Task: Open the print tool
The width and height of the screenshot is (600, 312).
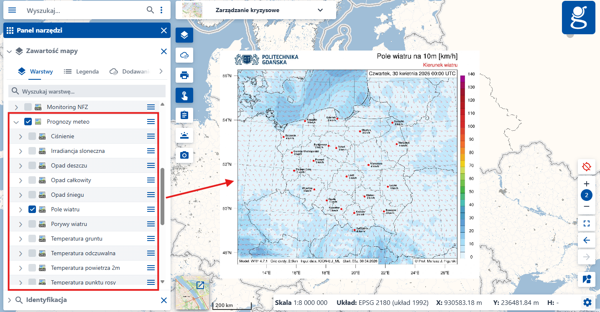Action: click(184, 75)
